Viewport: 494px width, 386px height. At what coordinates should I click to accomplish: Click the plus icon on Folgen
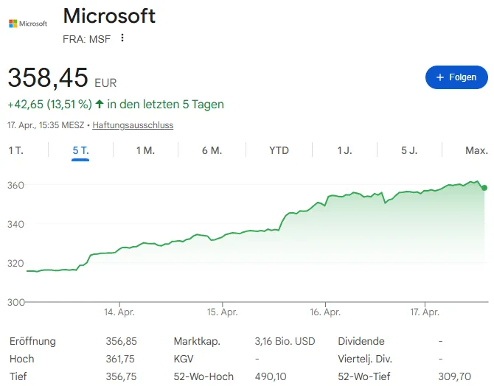(x=440, y=77)
